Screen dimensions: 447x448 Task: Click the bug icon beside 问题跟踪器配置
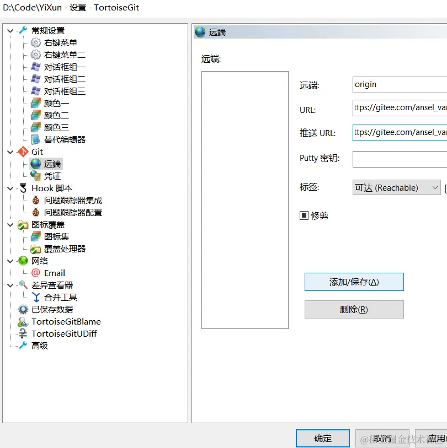tap(36, 212)
